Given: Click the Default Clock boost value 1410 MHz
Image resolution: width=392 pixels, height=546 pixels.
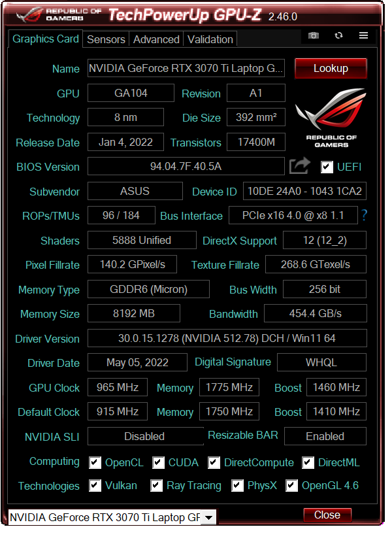Looking at the screenshot, I should click(336, 411).
